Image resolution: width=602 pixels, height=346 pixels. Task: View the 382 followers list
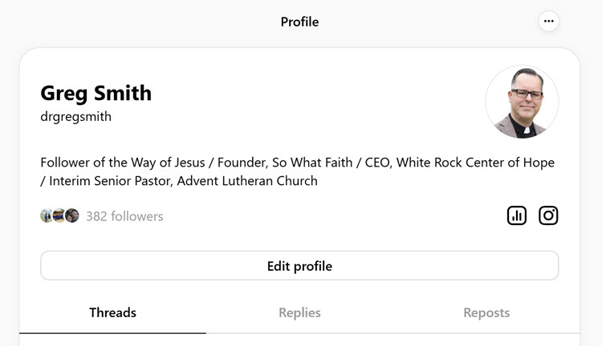pos(124,216)
